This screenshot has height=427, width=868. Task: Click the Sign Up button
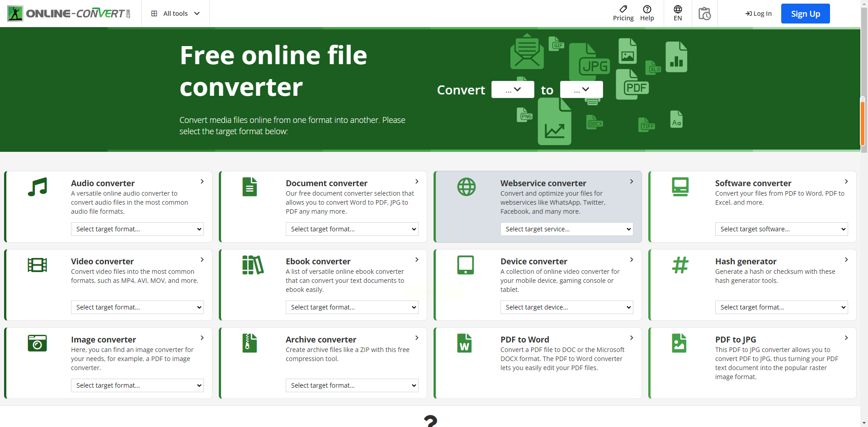pos(805,14)
